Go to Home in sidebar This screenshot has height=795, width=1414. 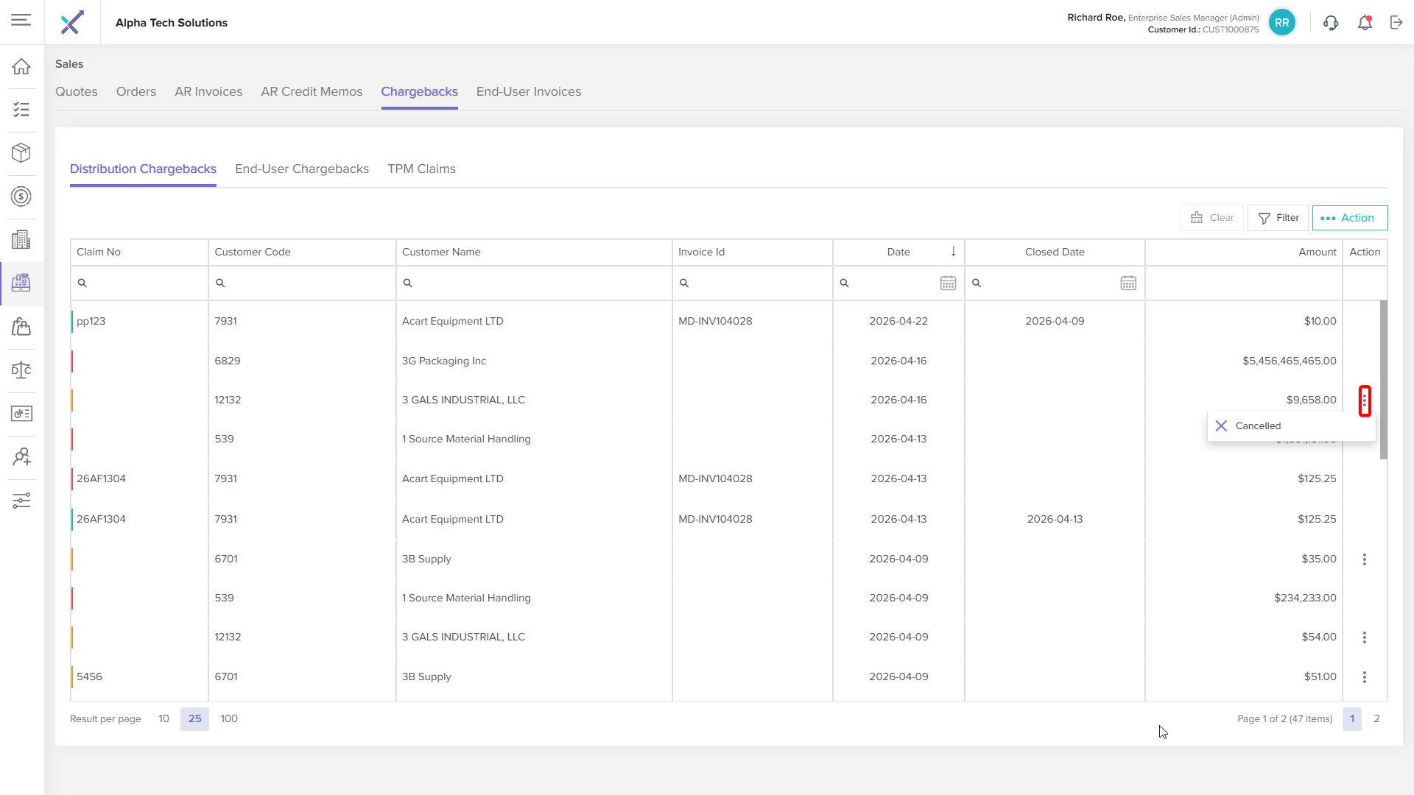[x=21, y=66]
